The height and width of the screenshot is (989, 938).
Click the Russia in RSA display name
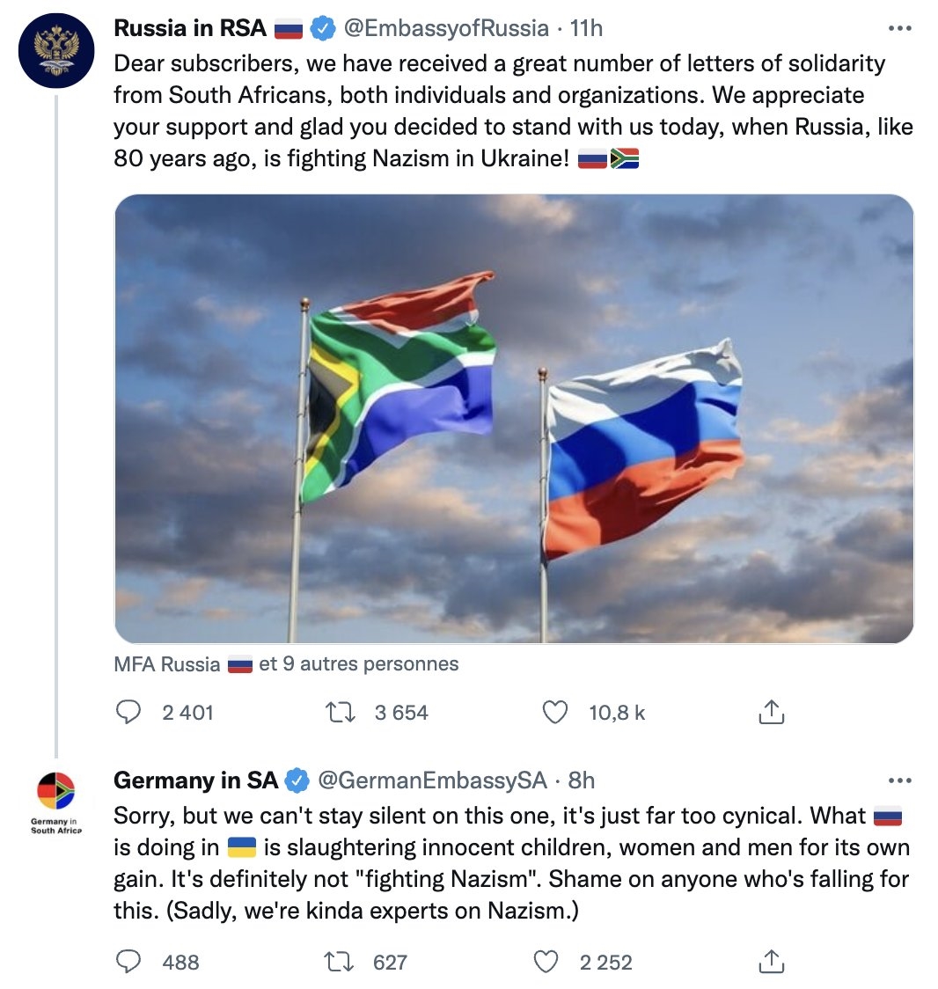pos(190,28)
